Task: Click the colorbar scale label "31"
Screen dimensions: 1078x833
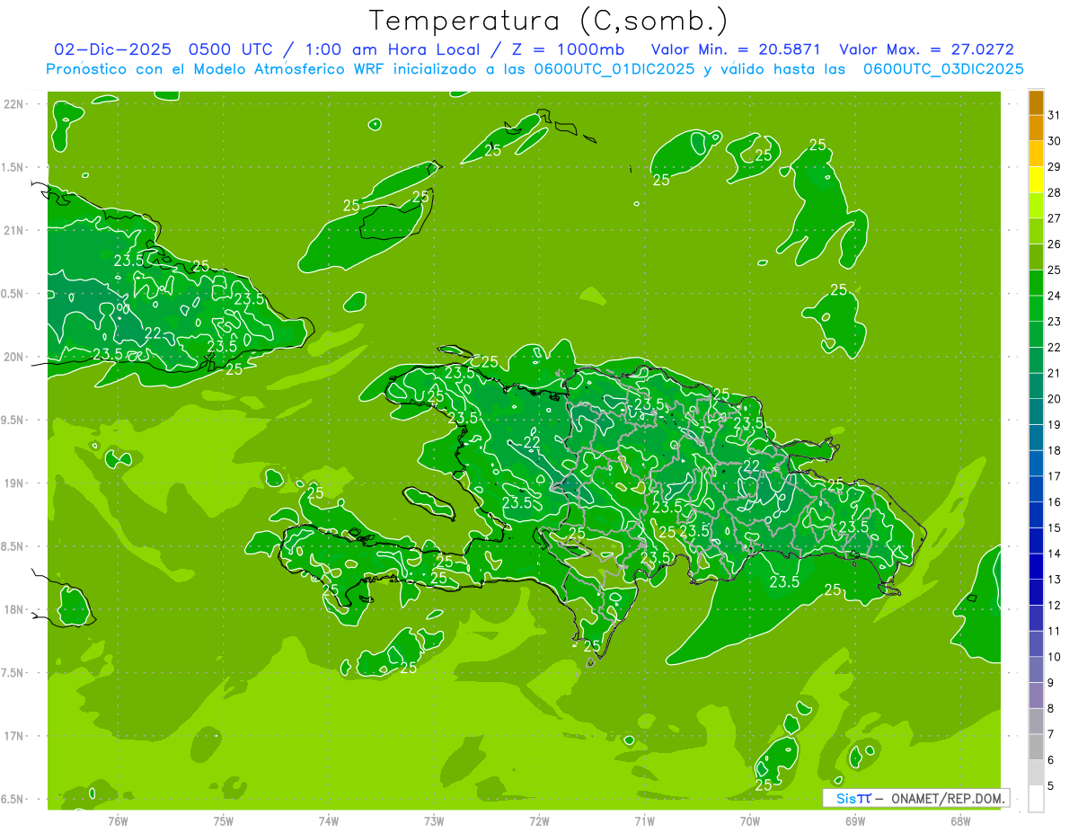Action: [1055, 115]
